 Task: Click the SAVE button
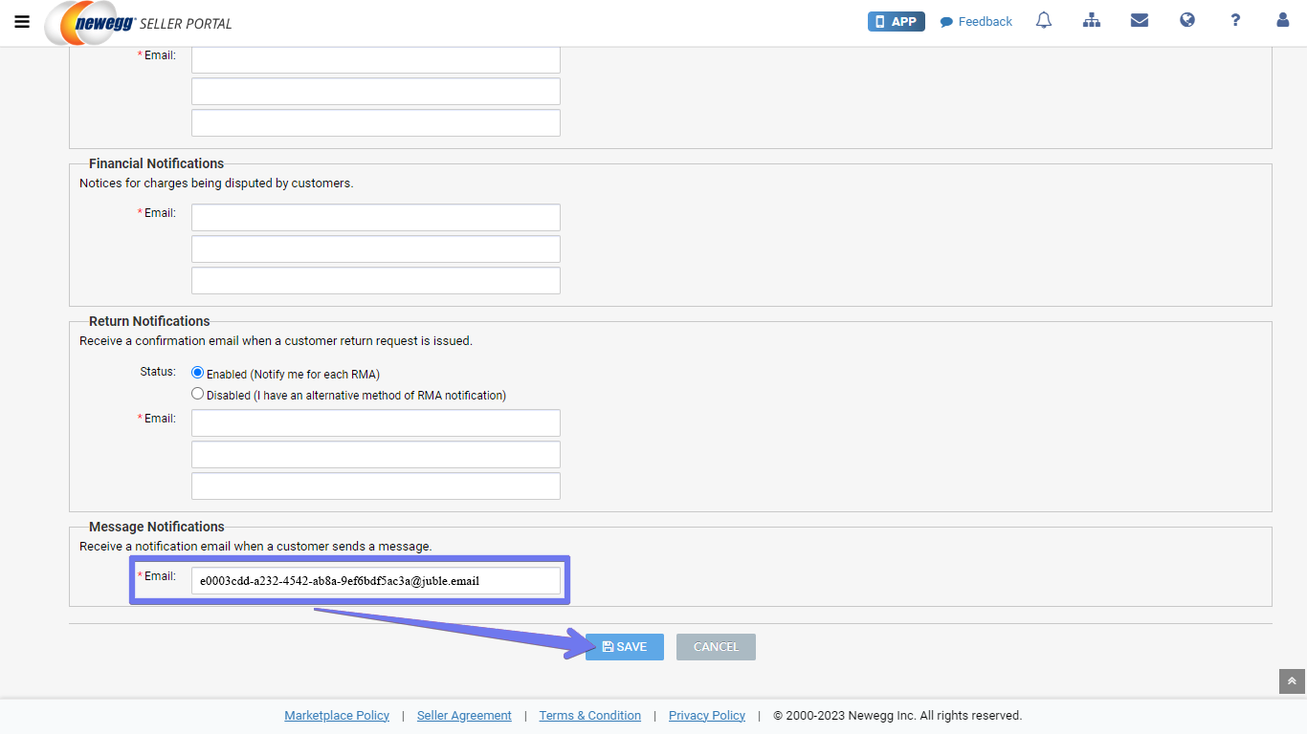(624, 647)
